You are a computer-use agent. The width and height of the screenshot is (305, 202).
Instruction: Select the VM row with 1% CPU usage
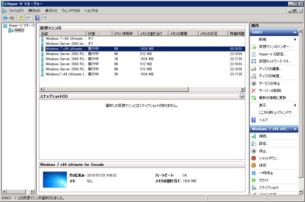(x=142, y=59)
